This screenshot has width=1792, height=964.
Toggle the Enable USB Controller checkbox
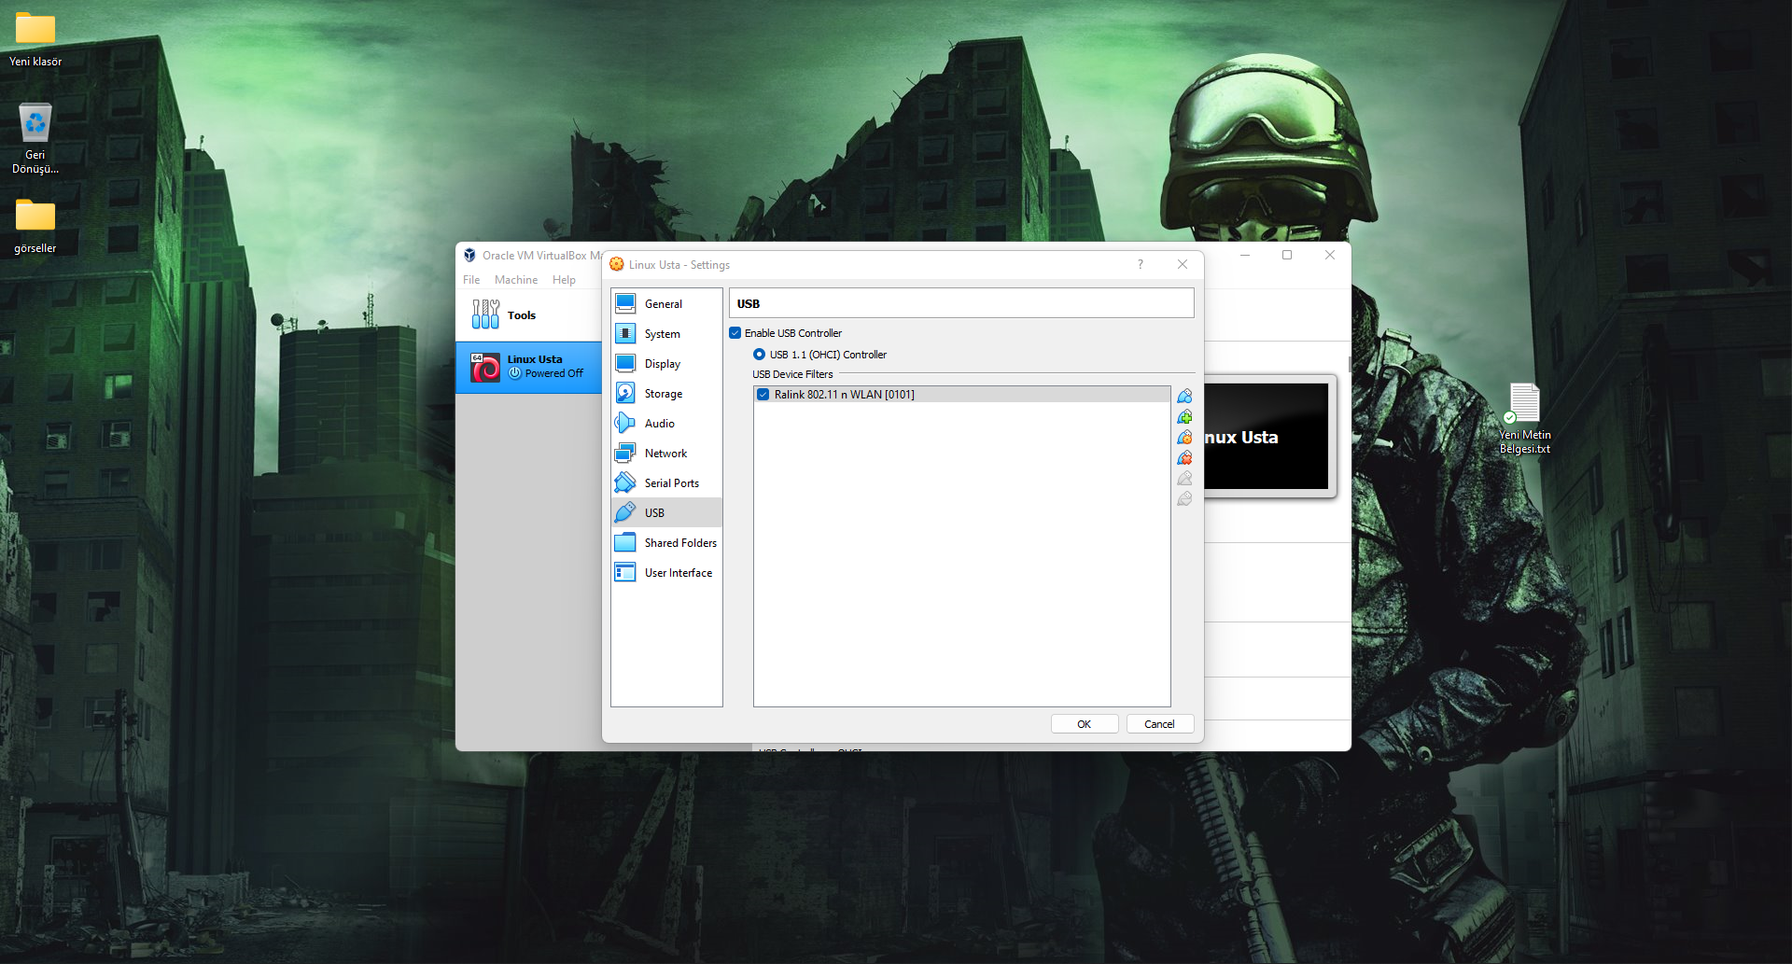coord(735,333)
